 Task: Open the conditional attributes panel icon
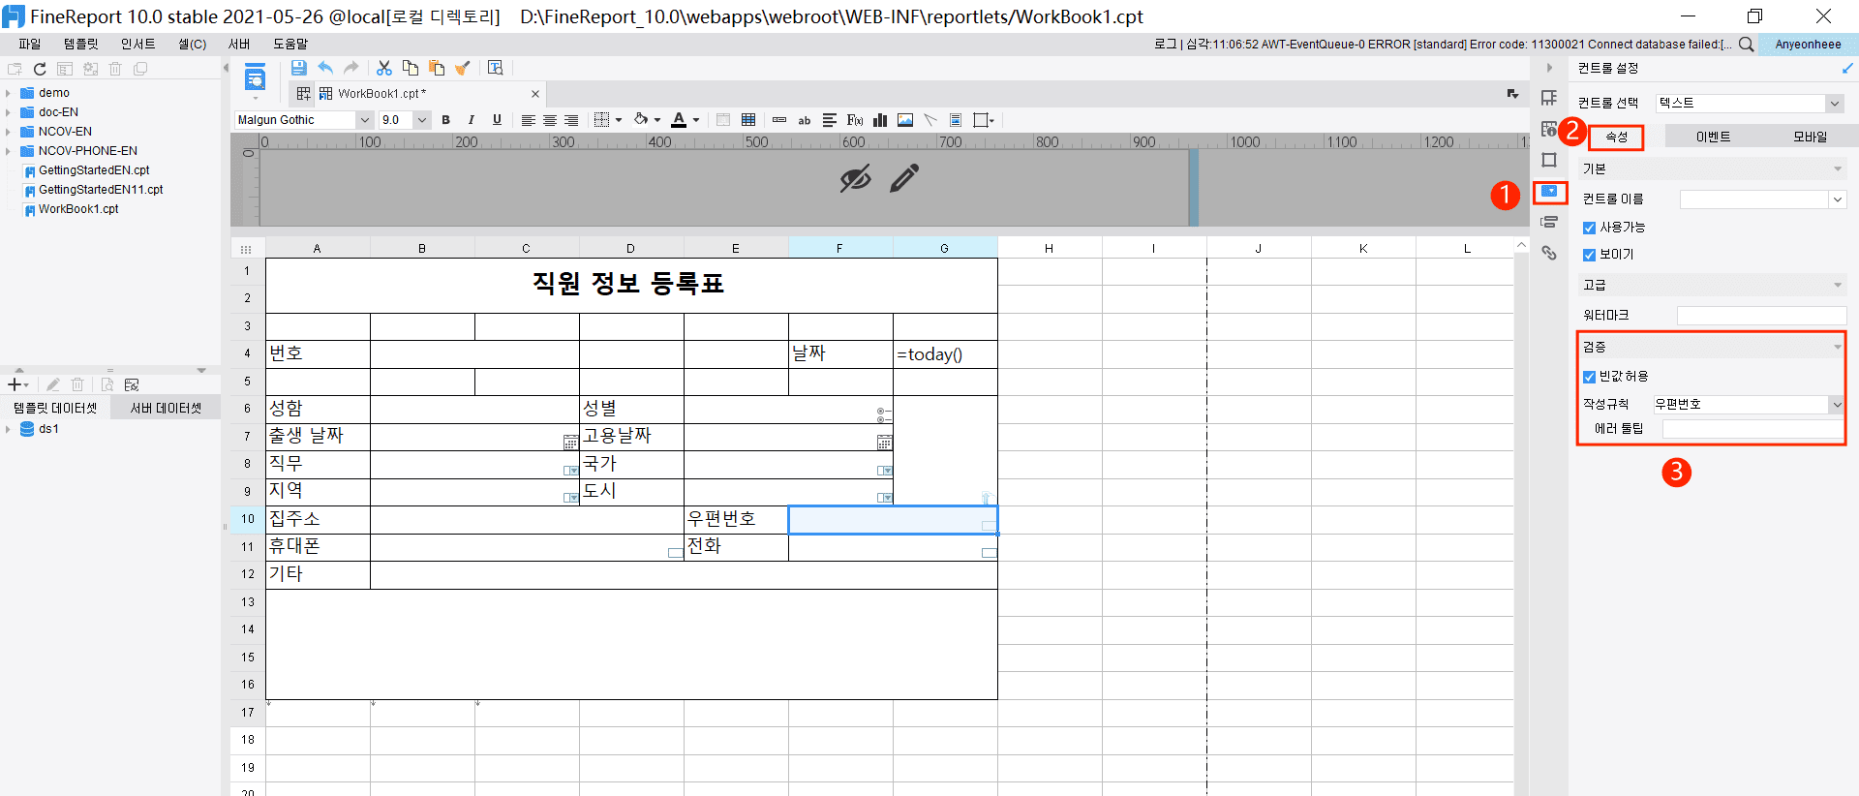point(1549,222)
